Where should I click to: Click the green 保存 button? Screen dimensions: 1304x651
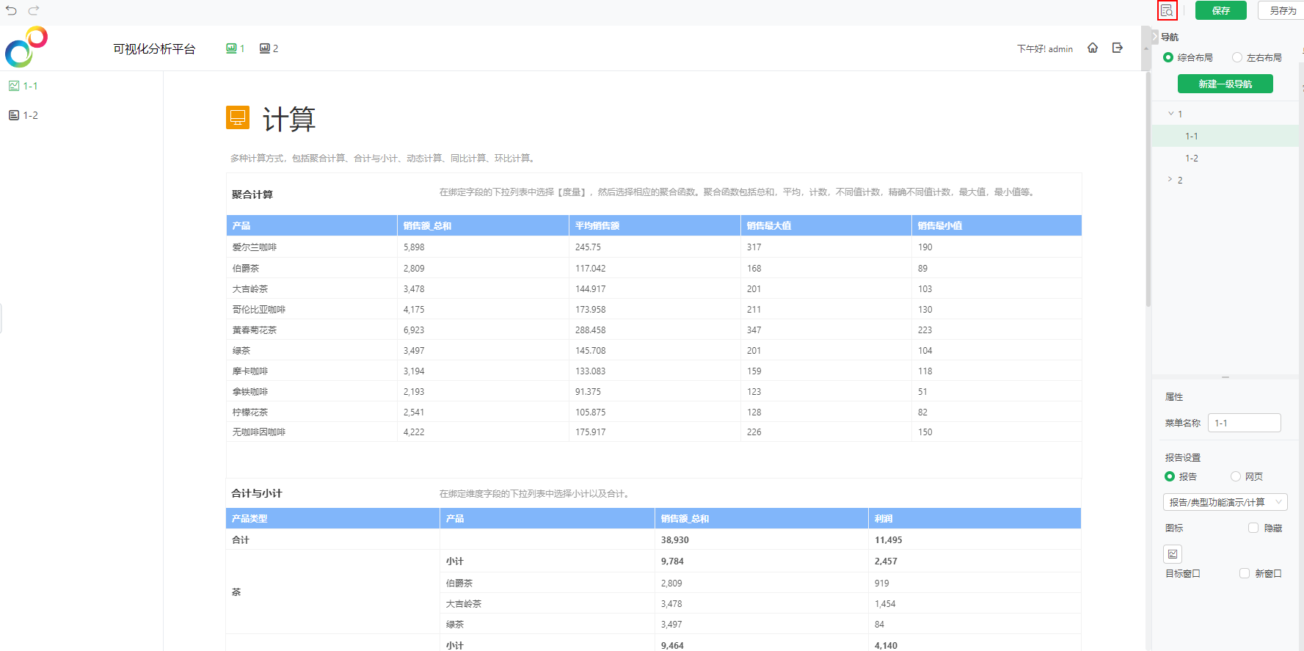coord(1220,10)
